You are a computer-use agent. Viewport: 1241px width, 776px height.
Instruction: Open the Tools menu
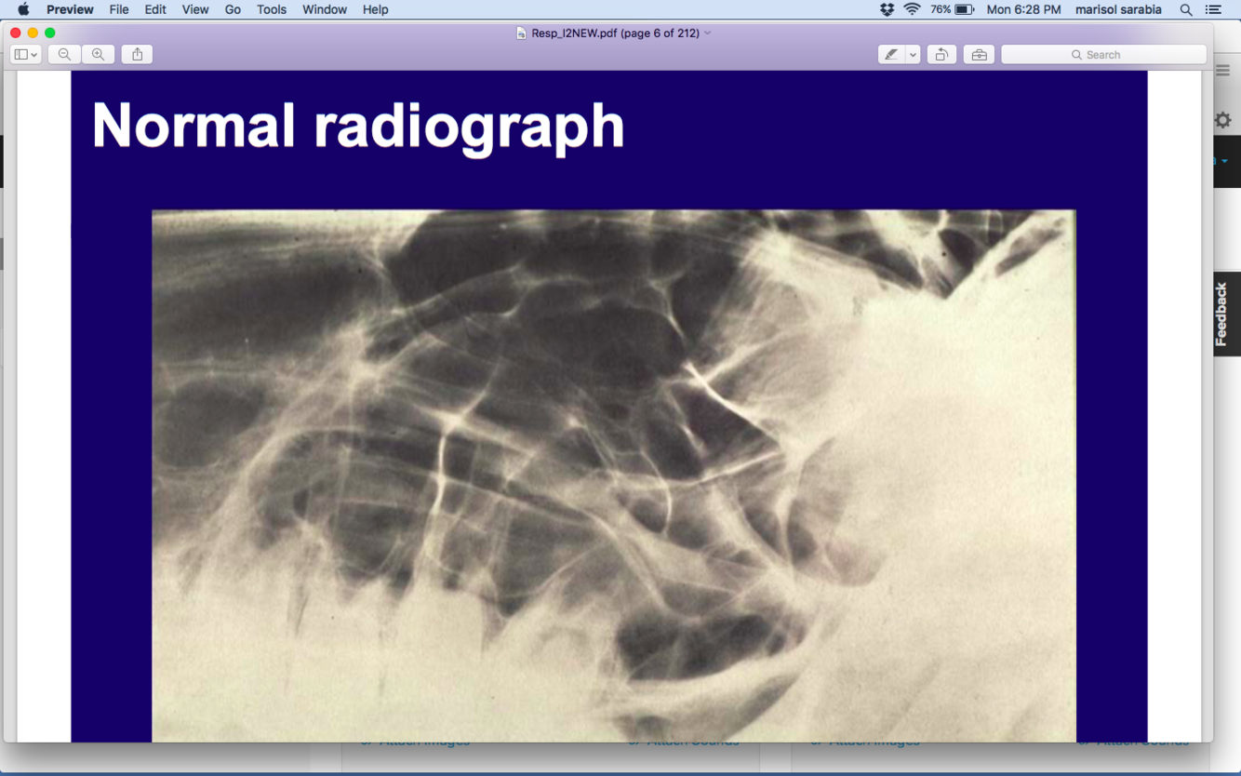pos(272,9)
